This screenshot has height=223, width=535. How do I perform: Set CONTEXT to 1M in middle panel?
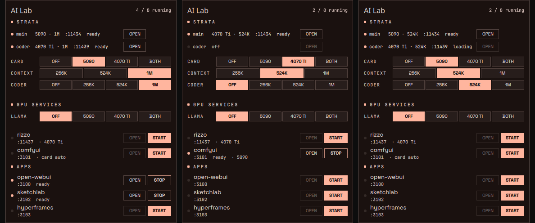pos(326,73)
